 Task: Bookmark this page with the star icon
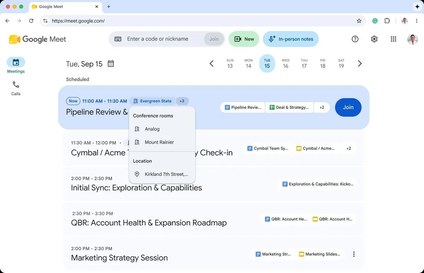coord(359,21)
